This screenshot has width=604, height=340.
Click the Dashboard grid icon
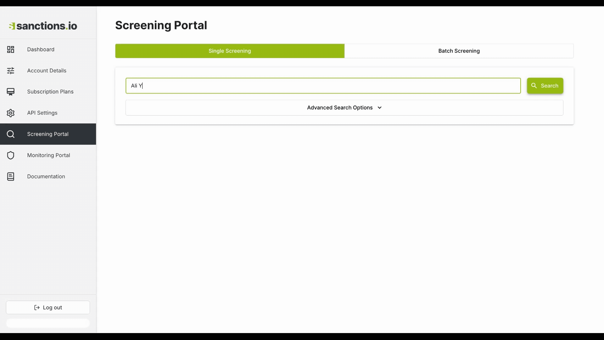(x=11, y=49)
